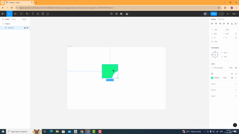Toggle Dev Mode switch
Screen dimensions: 239x134
221,14
